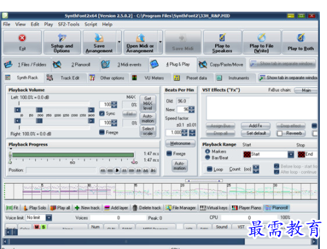
Task: Click Add Fx button
Action: point(255,126)
